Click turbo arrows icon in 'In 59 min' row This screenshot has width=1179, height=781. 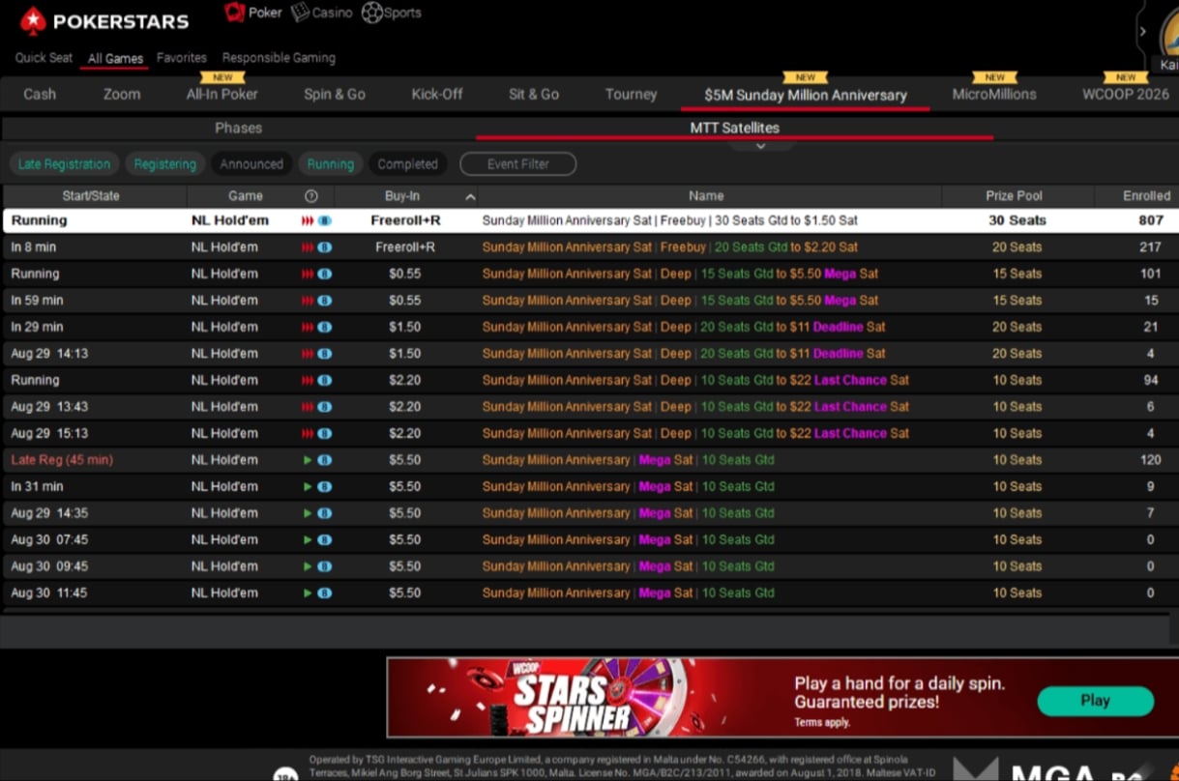coord(308,301)
